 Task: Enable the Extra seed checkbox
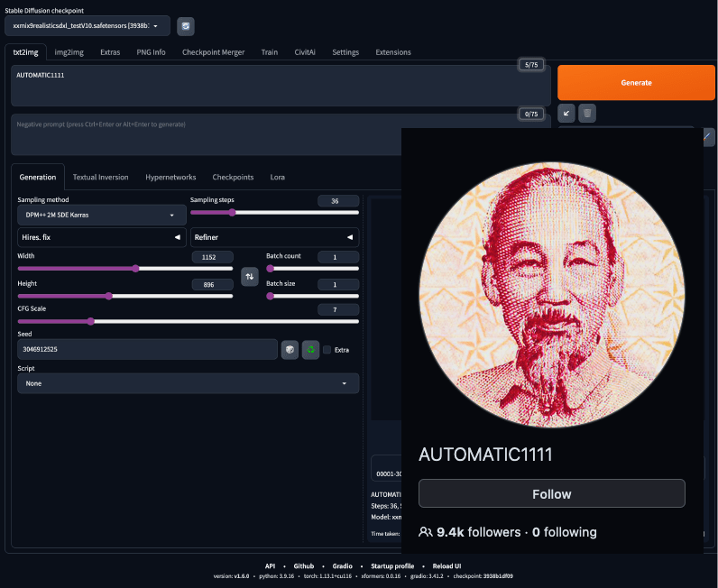(327, 350)
